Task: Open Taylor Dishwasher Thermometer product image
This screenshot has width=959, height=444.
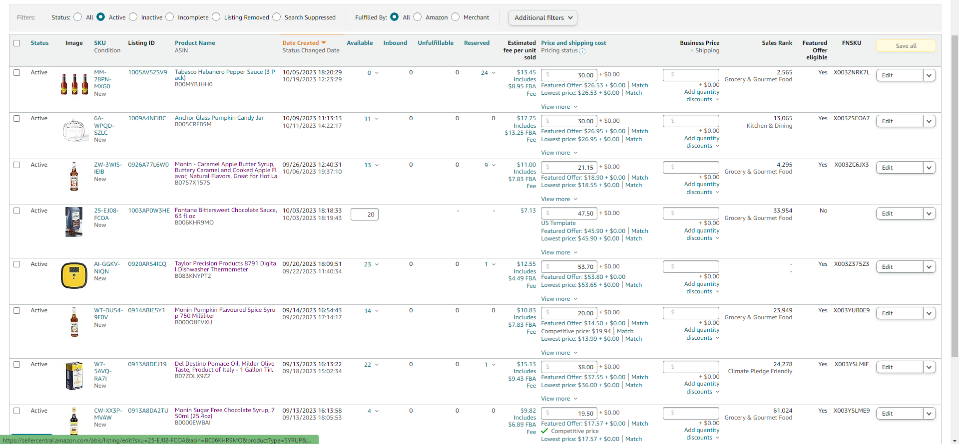Action: point(74,275)
